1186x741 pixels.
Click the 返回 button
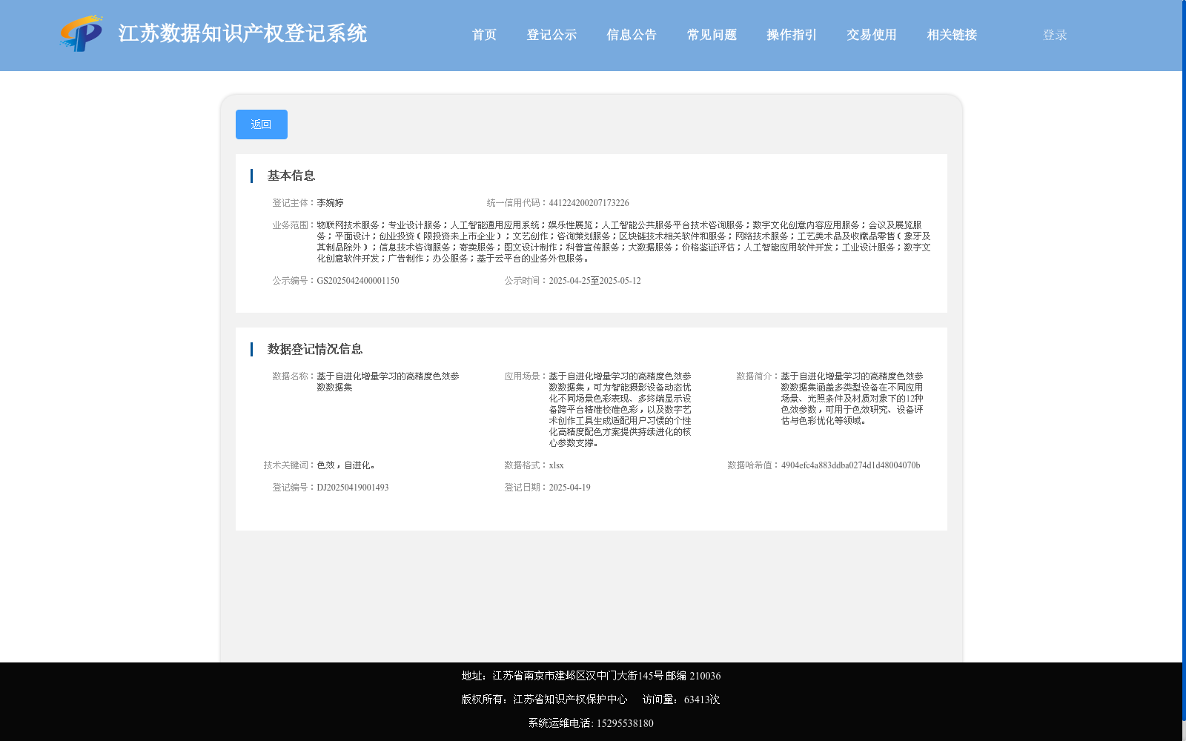click(262, 124)
